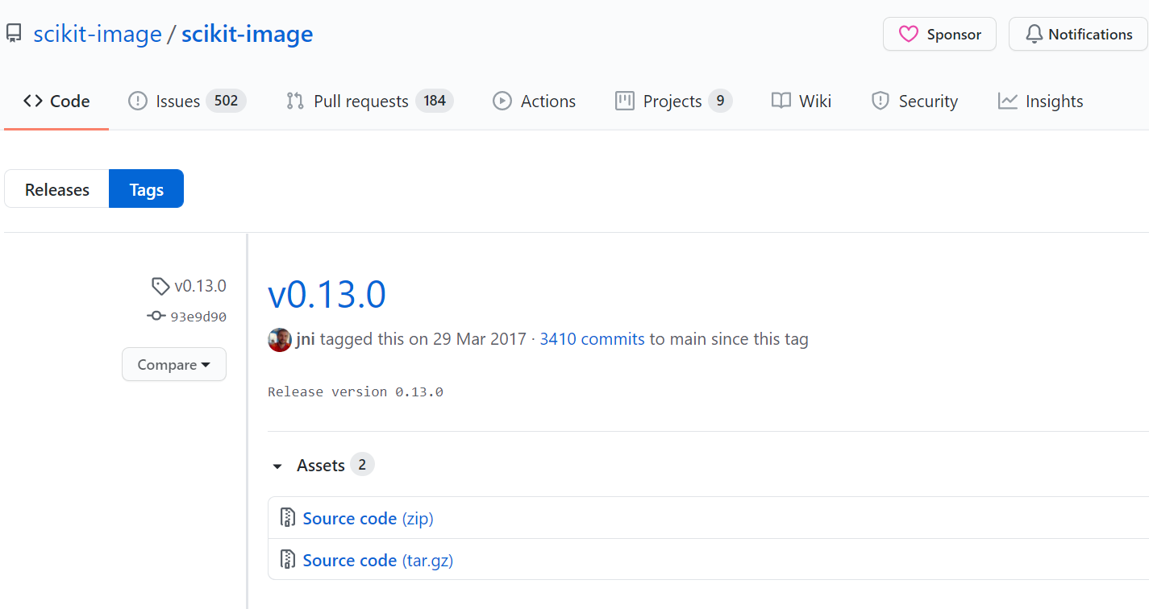Open the Security tab

tap(915, 101)
